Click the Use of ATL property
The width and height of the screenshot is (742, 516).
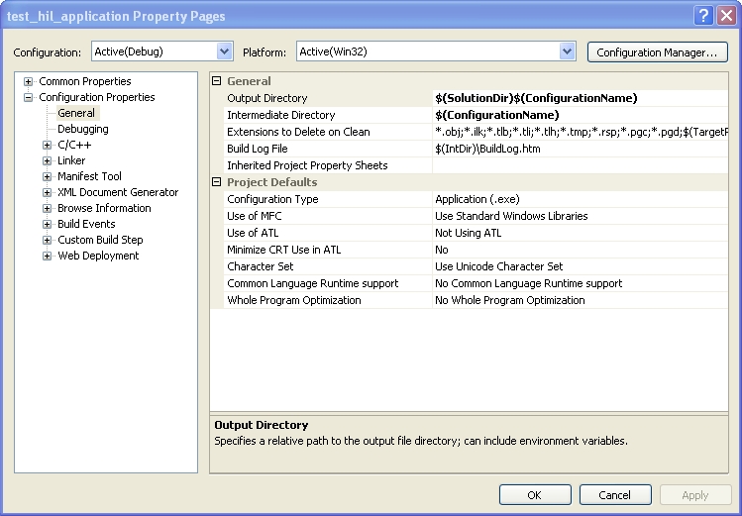tap(253, 233)
